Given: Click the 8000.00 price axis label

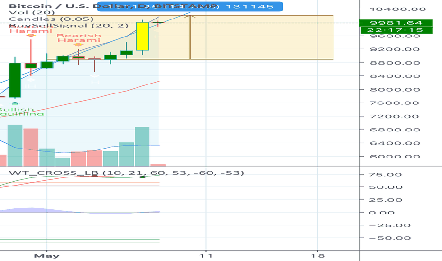Looking at the screenshot, I should pos(395,90).
